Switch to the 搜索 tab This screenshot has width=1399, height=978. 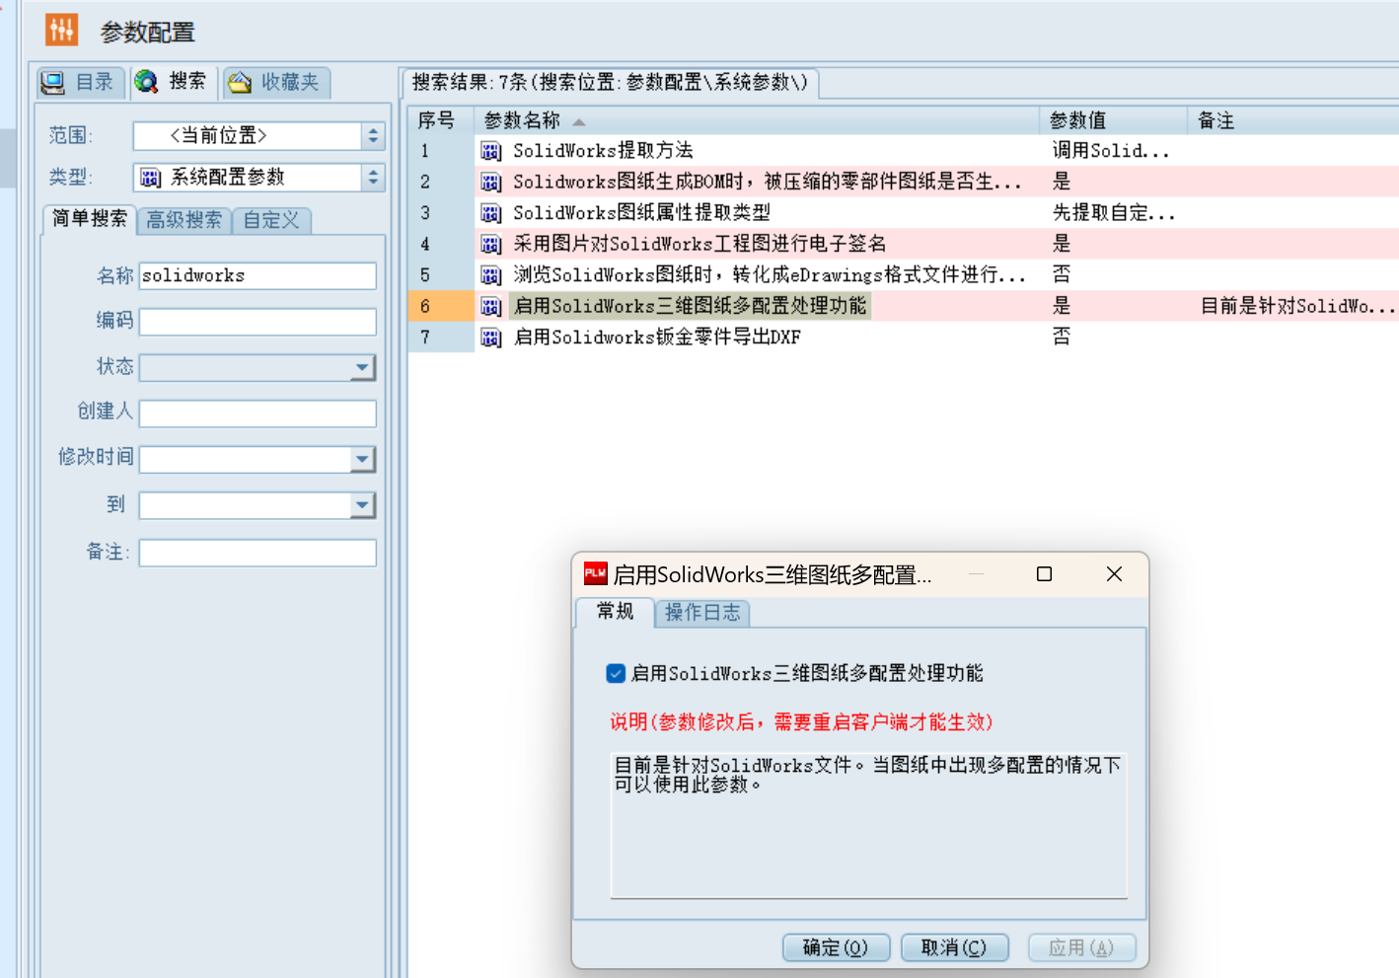point(174,82)
